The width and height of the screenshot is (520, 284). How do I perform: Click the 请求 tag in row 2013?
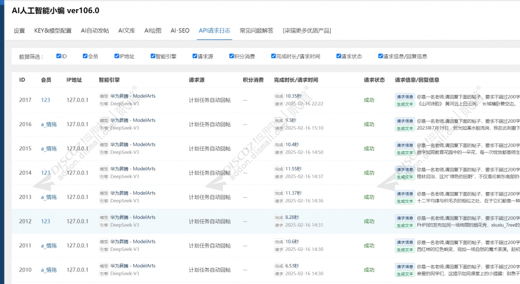pos(279,201)
